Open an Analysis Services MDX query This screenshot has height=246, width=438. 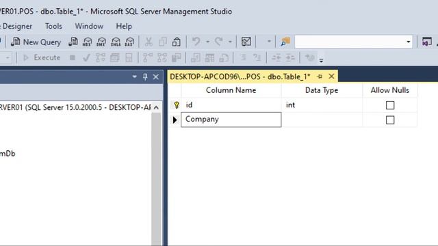pos(87,42)
